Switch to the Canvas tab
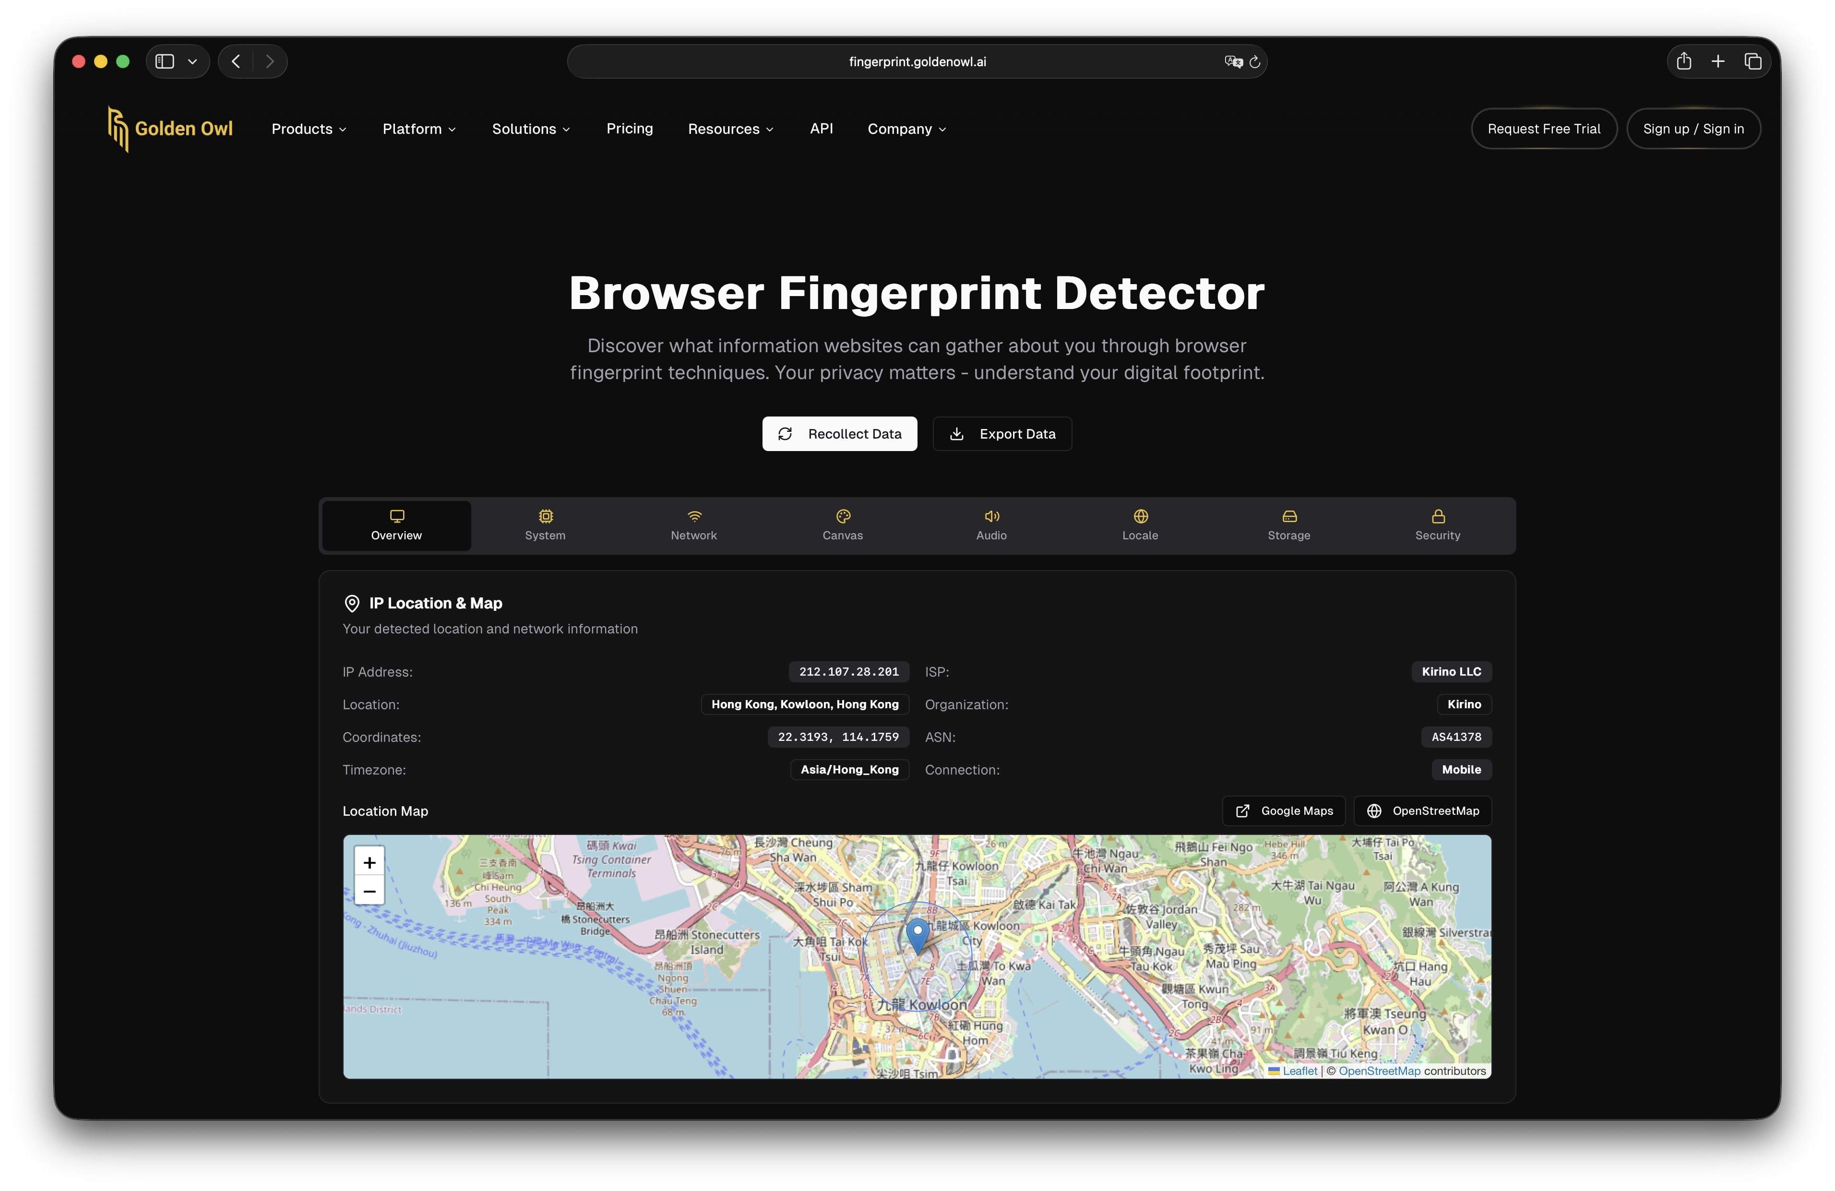The width and height of the screenshot is (1835, 1191). click(842, 525)
